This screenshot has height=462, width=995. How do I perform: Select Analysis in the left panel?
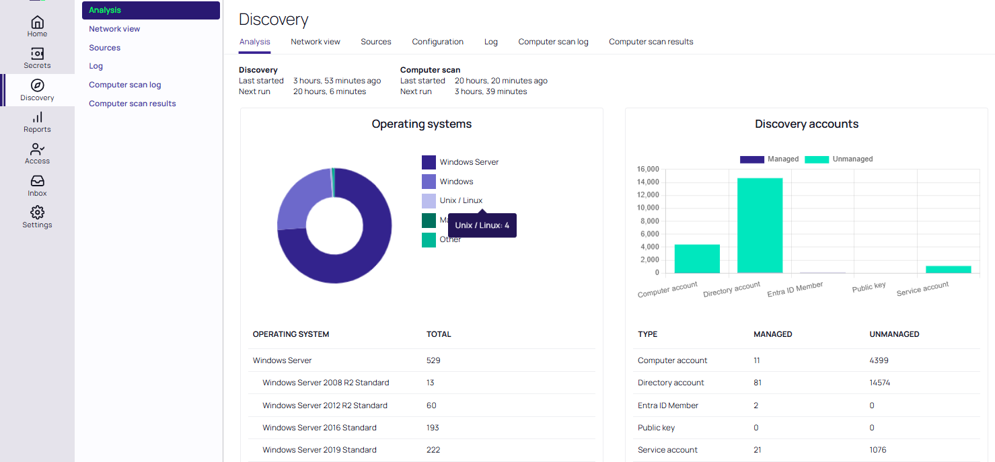106,10
